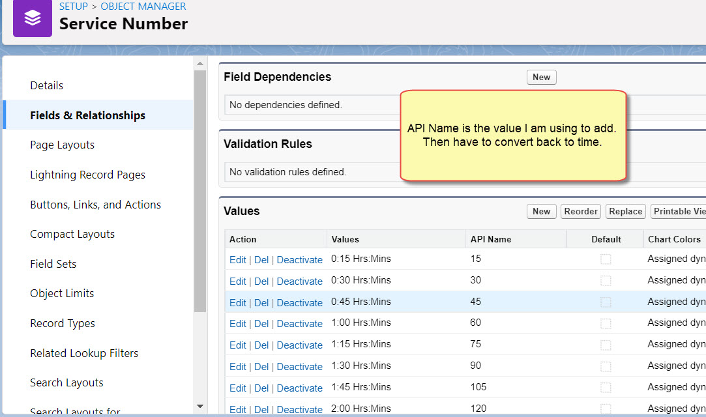Toggle Default checkbox for 1:00 Hrs:Mins
The width and height of the screenshot is (706, 417).
(606, 323)
